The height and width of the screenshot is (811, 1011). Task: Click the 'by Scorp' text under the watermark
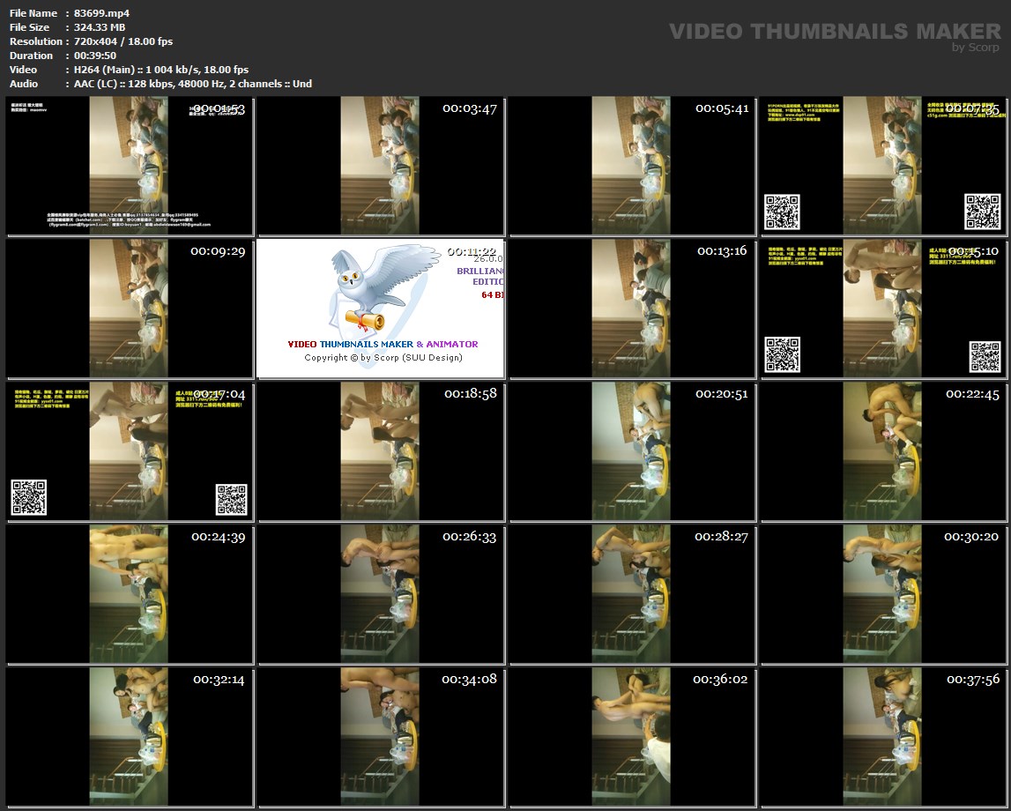click(976, 48)
